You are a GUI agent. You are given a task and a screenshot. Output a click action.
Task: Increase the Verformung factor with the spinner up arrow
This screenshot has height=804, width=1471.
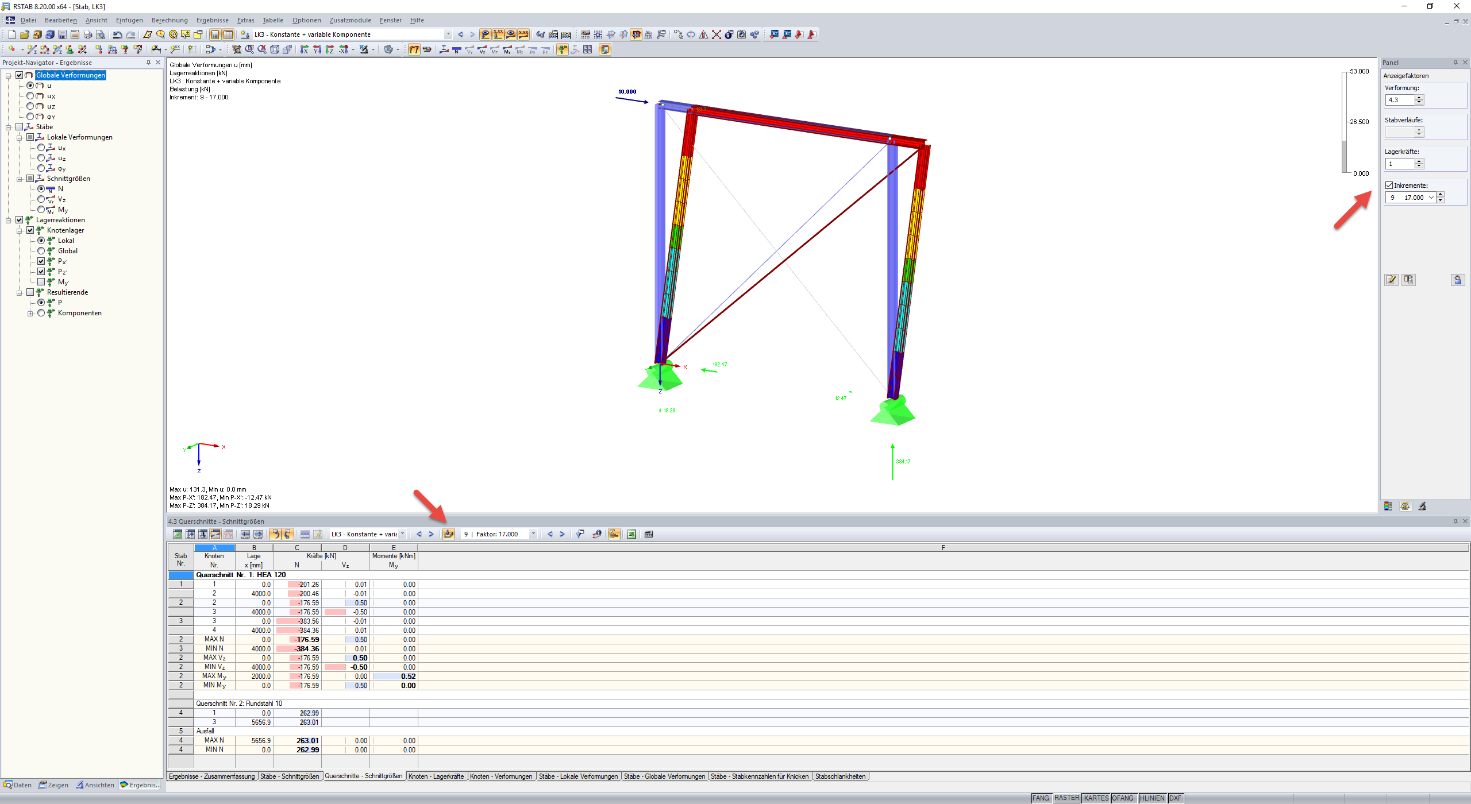tap(1419, 98)
